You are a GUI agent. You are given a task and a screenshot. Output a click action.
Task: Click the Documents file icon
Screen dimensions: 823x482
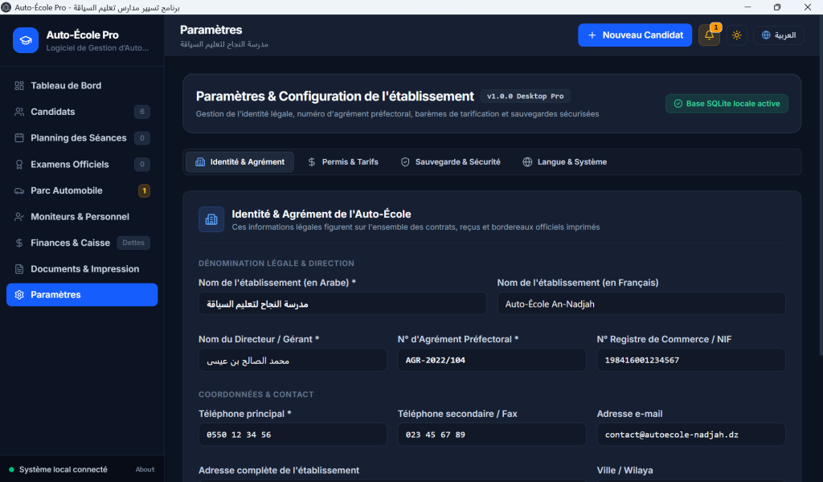coord(19,269)
